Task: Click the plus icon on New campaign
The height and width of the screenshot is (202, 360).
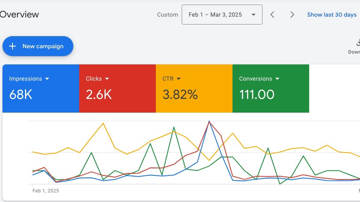Action: [x=12, y=46]
